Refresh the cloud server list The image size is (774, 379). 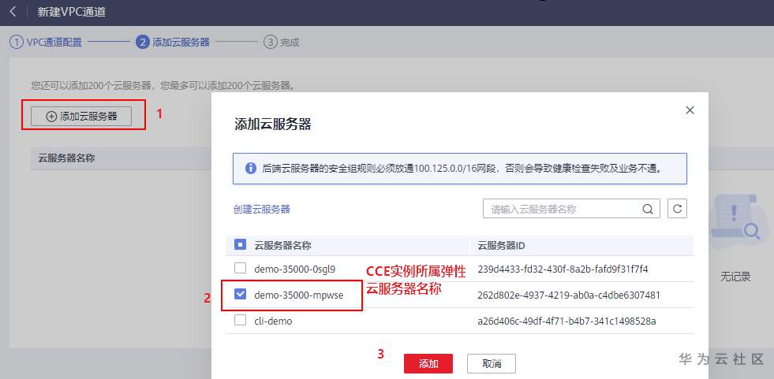click(677, 209)
